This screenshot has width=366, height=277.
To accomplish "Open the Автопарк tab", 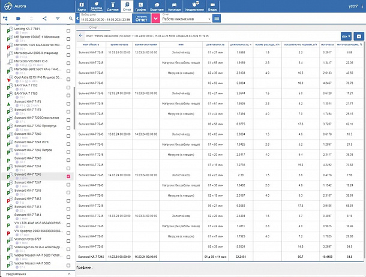I will click(x=174, y=6).
